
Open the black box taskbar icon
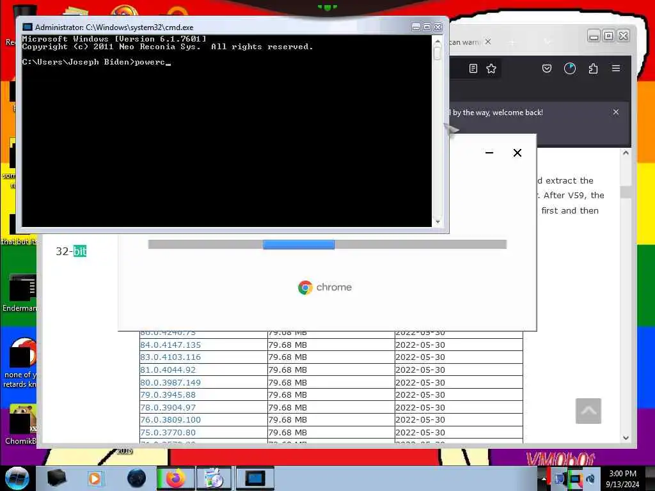(56, 478)
